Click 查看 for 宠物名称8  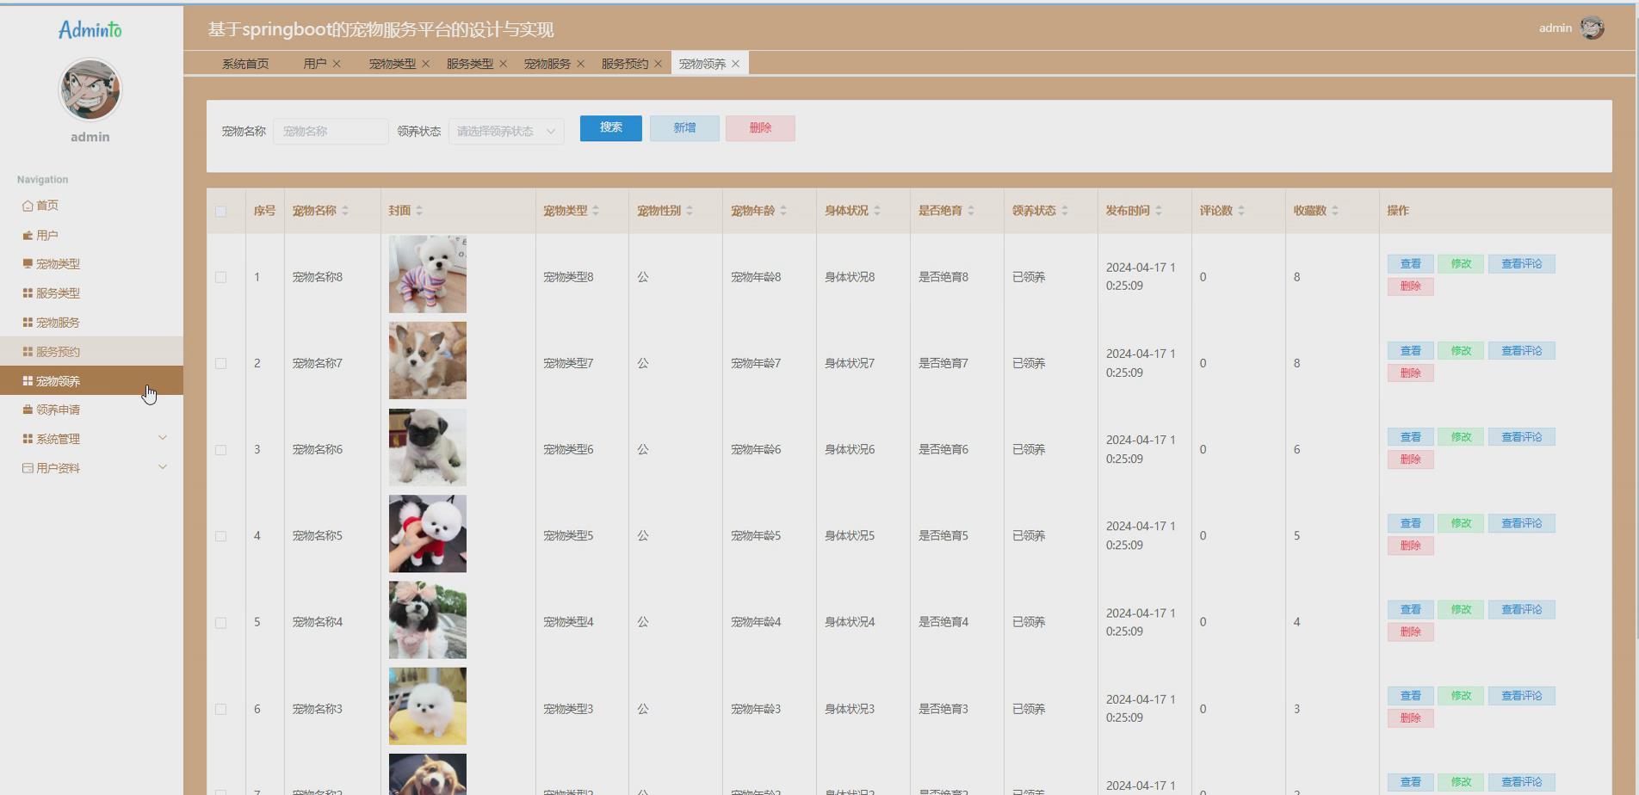pos(1410,264)
